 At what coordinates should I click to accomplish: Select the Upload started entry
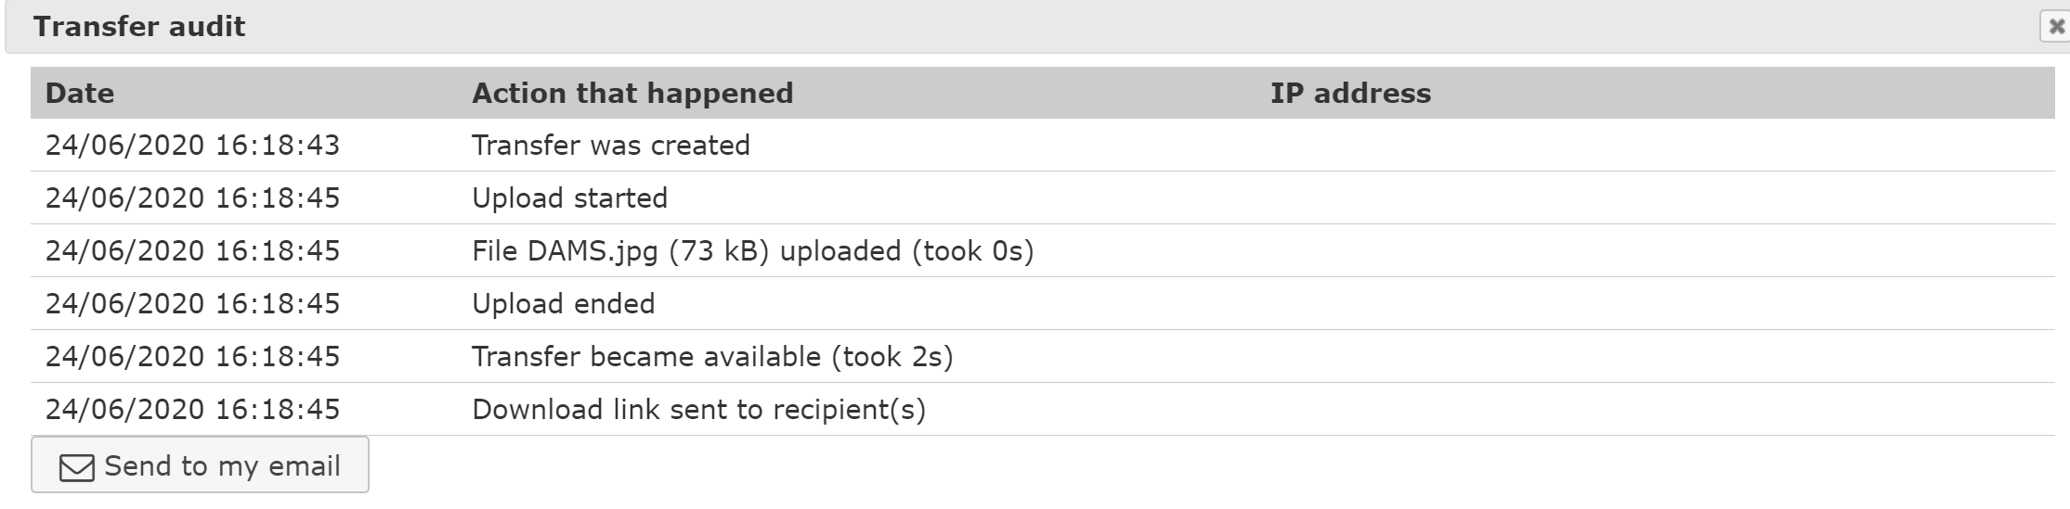(x=569, y=198)
